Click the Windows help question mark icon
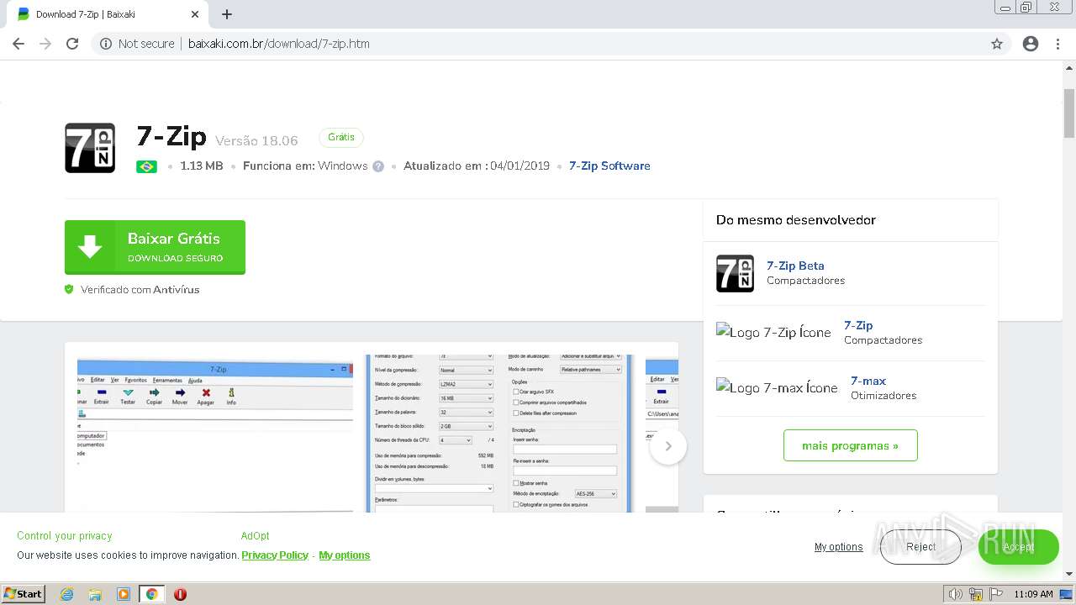Screen dimensions: 1076x605 [378, 166]
